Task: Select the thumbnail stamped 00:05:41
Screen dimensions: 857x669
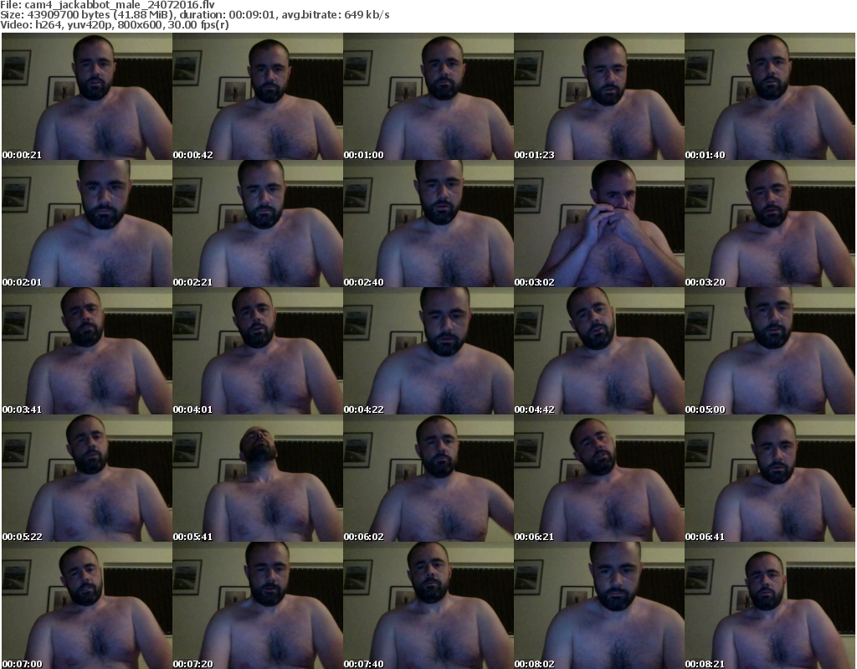Action: pos(258,478)
